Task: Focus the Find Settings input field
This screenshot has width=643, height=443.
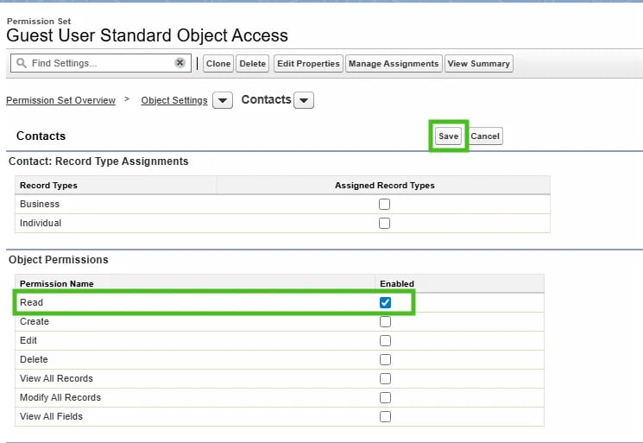Action: pos(100,63)
